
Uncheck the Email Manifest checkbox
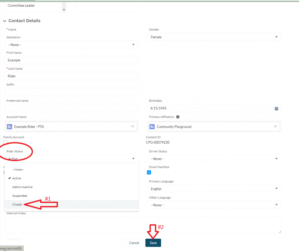click(149, 172)
